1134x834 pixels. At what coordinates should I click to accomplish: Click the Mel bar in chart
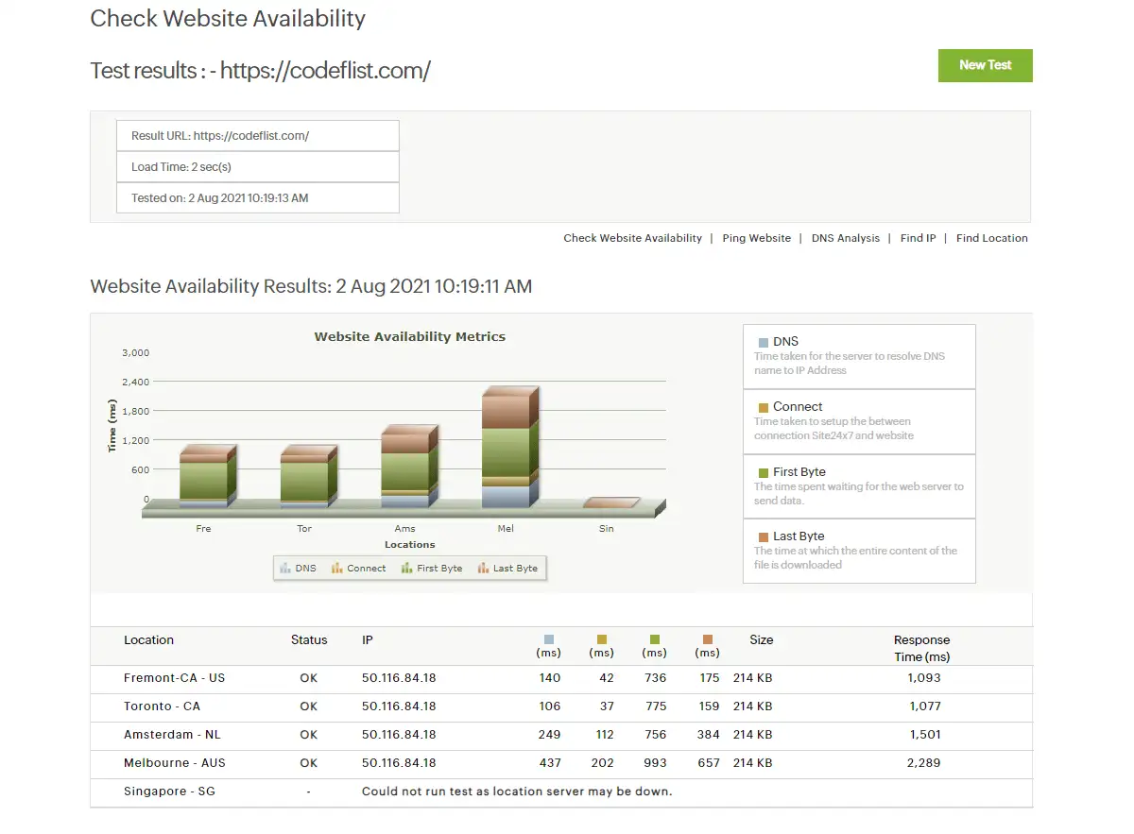pyautogui.click(x=510, y=447)
